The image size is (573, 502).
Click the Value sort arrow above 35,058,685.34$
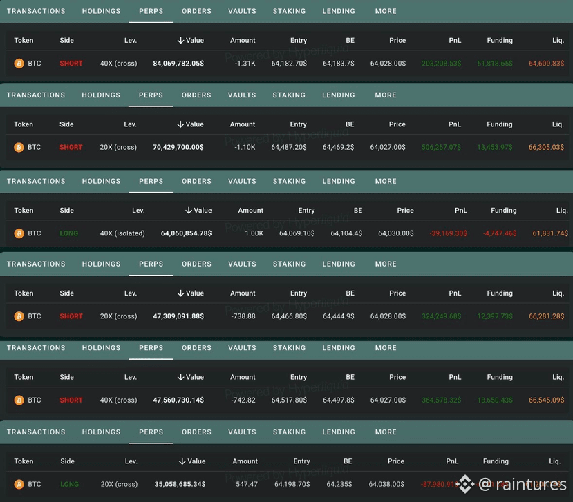[182, 461]
